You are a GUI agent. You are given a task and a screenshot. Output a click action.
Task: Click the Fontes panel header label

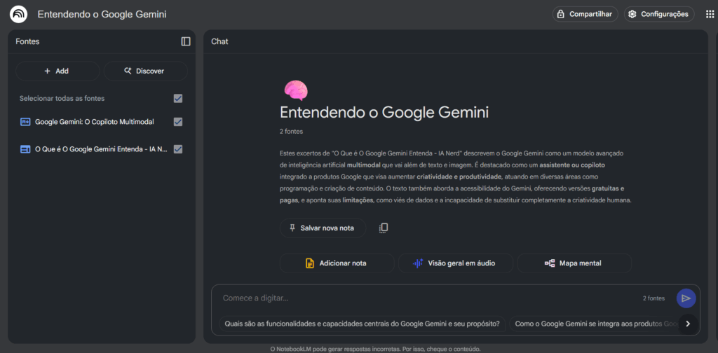click(27, 41)
